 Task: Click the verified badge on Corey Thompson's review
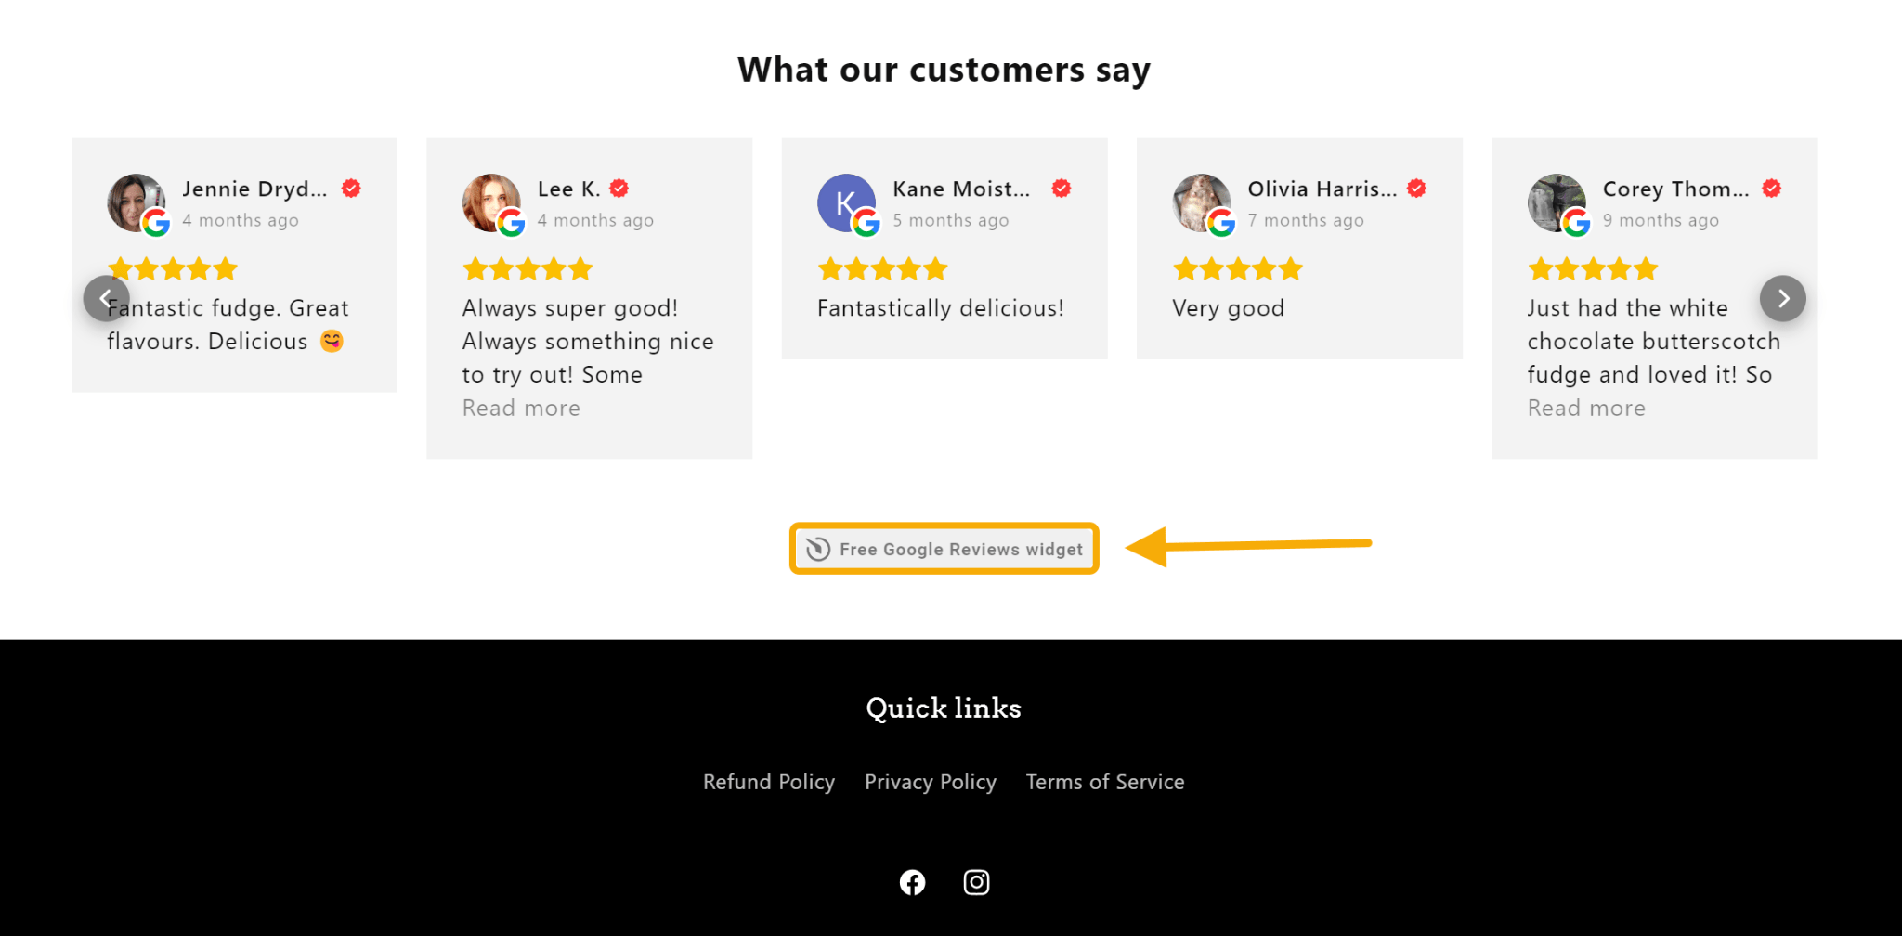pos(1773,188)
